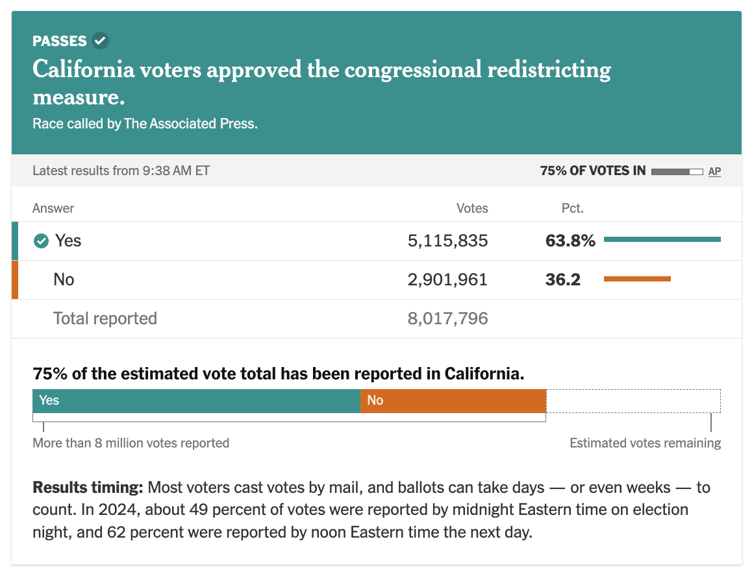Click the votes-in progress meter
This screenshot has height=572, width=752.
click(x=677, y=171)
